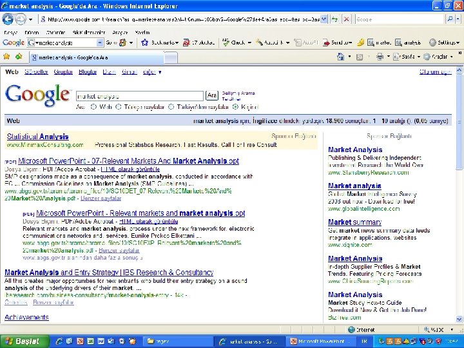
Task: Click the Send to toolbar icon
Action: [326, 43]
